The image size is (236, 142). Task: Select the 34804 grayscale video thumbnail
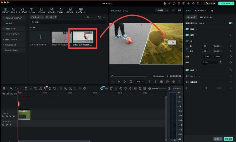click(x=62, y=37)
